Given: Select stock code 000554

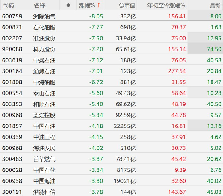Looking at the screenshot, I should pos(12,93).
